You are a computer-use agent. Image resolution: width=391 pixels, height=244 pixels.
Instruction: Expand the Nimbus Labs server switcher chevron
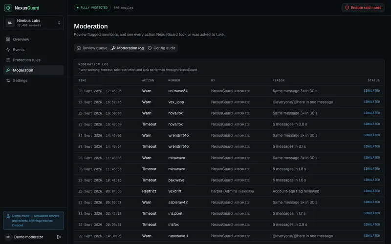tap(59, 23)
